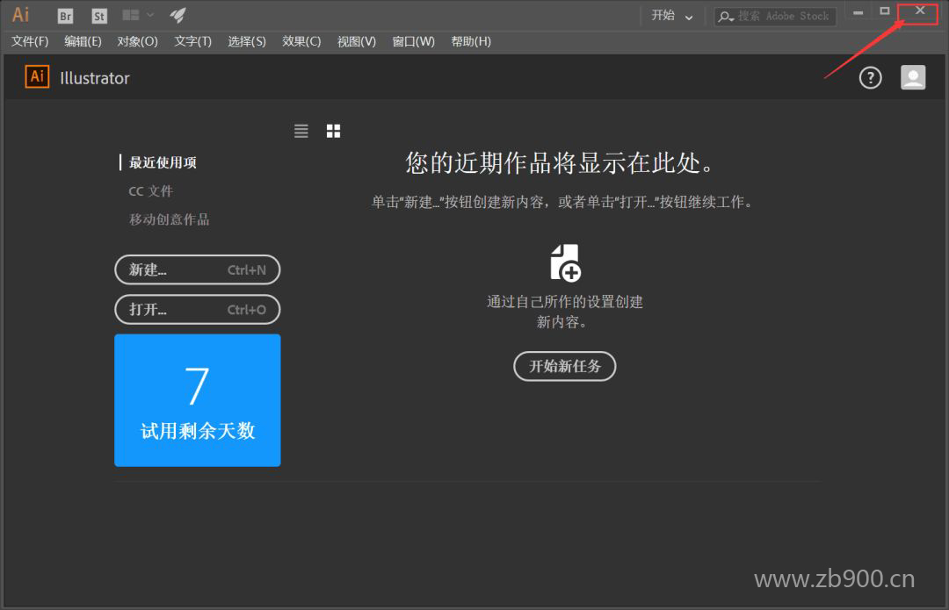Open the 窗口(W) menu
The image size is (949, 610).
tap(413, 41)
